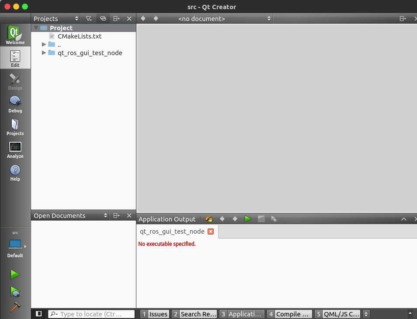Screen dimensions: 417x319
Task: Close the Open Documents panel
Action: [x=129, y=215]
